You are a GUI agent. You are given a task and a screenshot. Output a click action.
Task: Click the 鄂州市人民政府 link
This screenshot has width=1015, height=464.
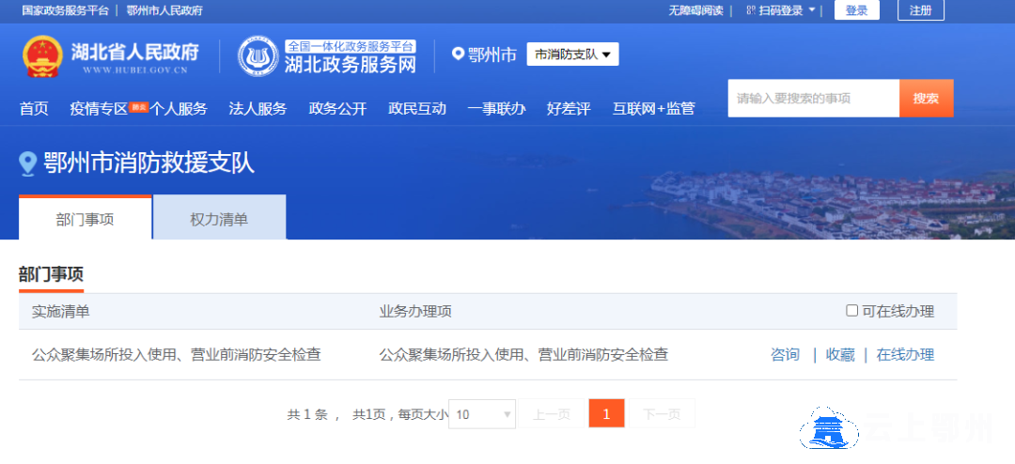point(164,10)
